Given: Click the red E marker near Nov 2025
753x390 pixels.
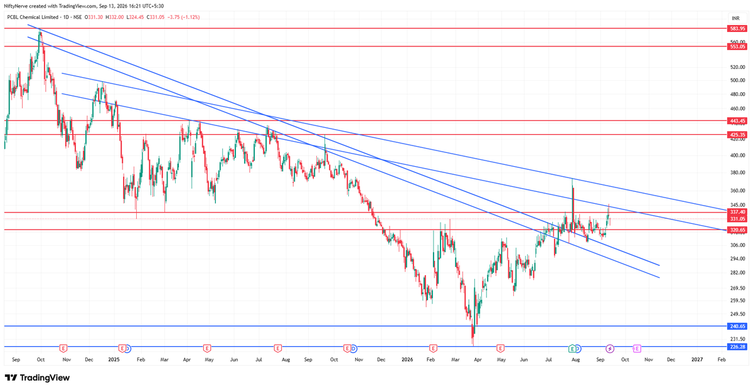Looking at the screenshot, I should point(346,348).
